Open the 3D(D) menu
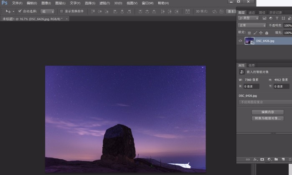 [x=118, y=3]
